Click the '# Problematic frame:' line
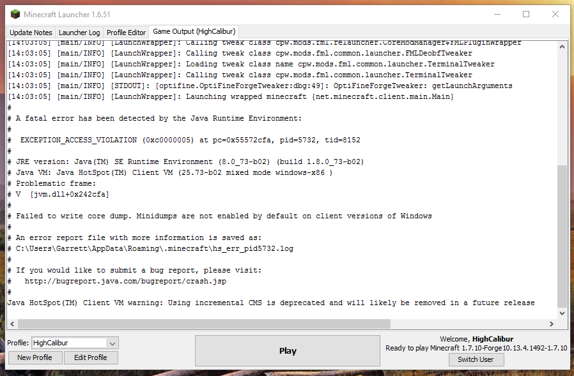574x376 pixels. point(52,183)
